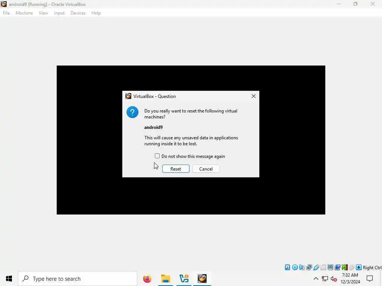Click Cancel in the reset dialog

pyautogui.click(x=206, y=169)
